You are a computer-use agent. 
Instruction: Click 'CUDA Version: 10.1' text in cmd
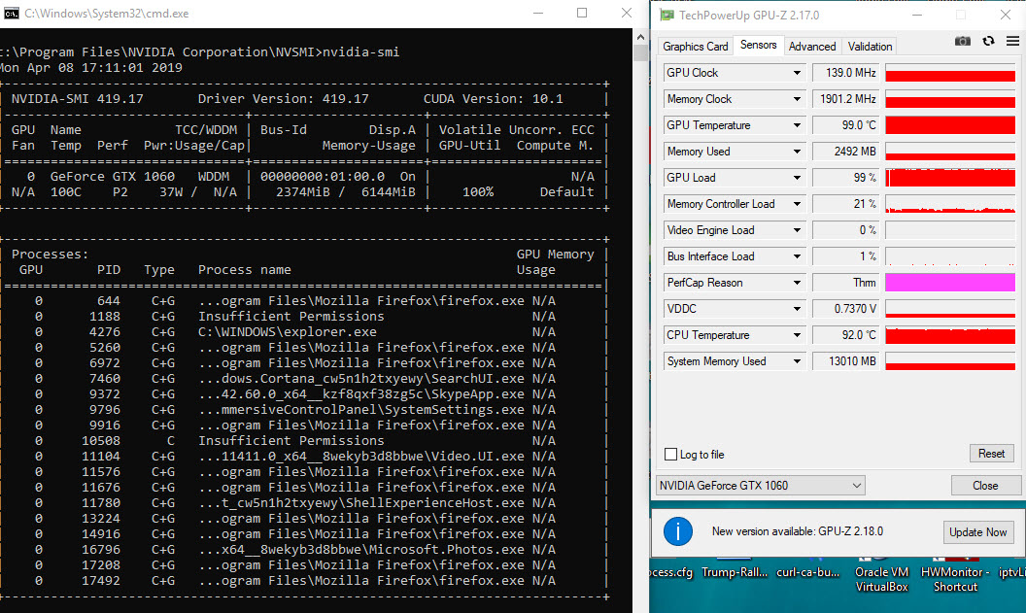pos(493,99)
